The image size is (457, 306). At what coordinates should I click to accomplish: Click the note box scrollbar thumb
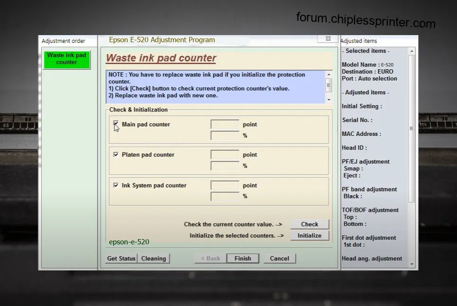(329, 85)
